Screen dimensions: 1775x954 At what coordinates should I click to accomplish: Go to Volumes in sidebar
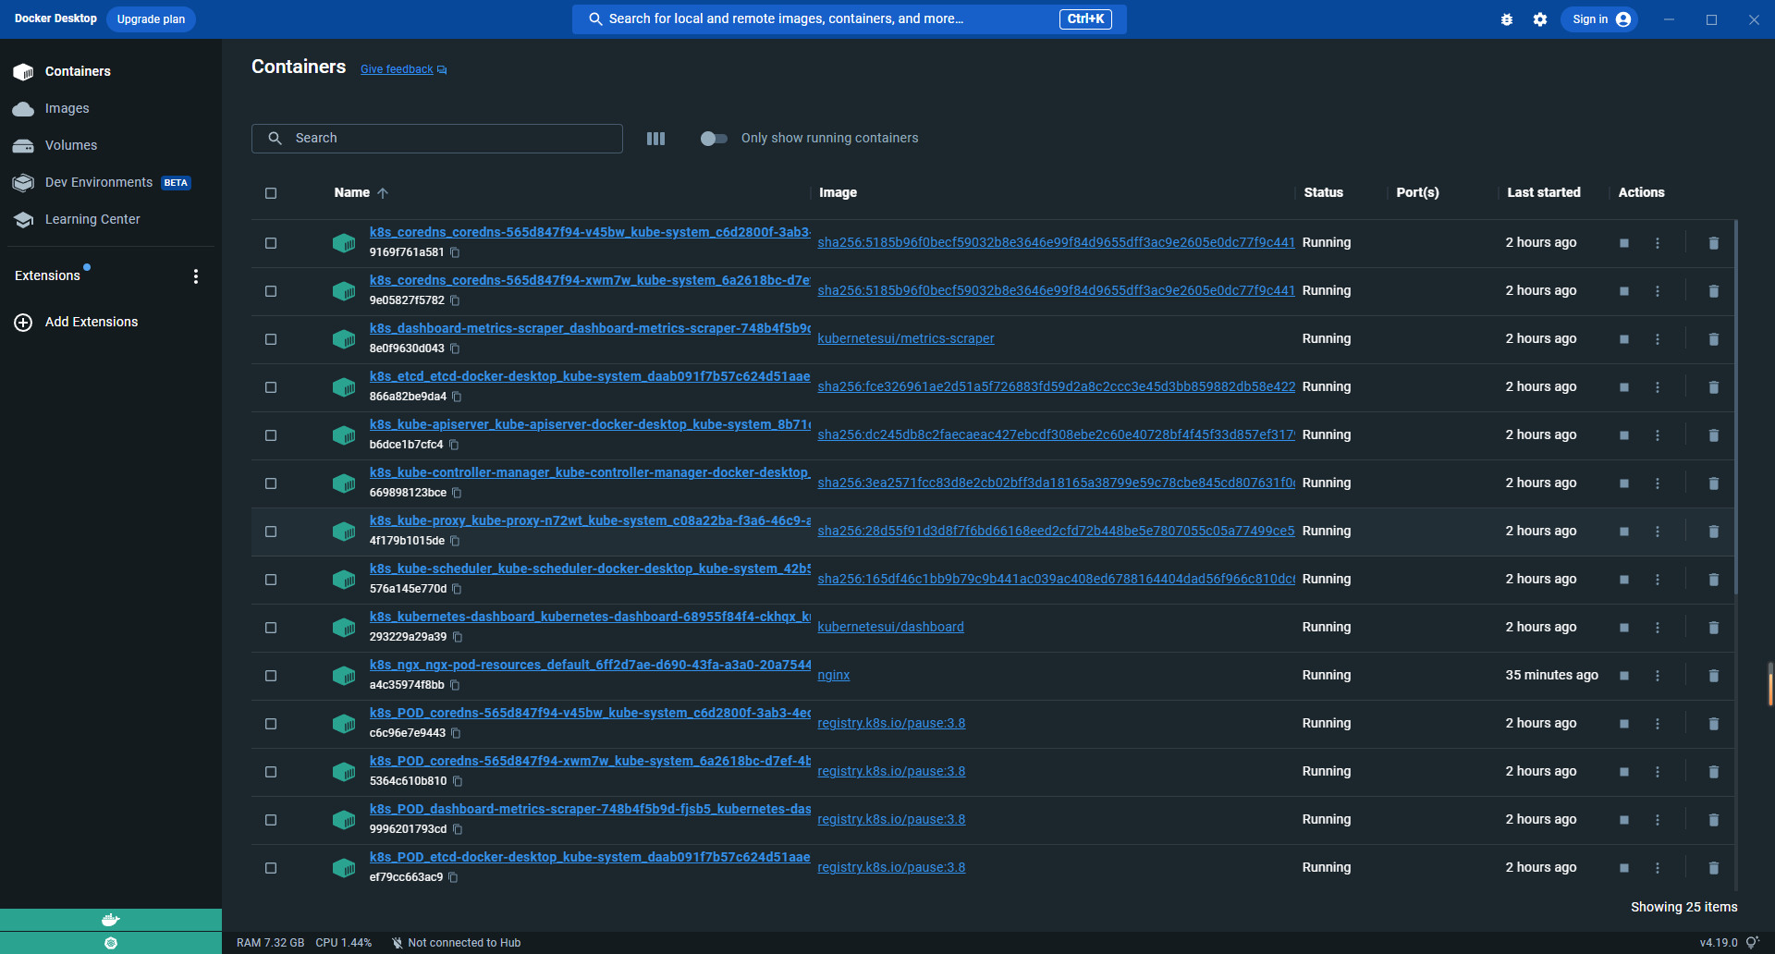click(111, 146)
